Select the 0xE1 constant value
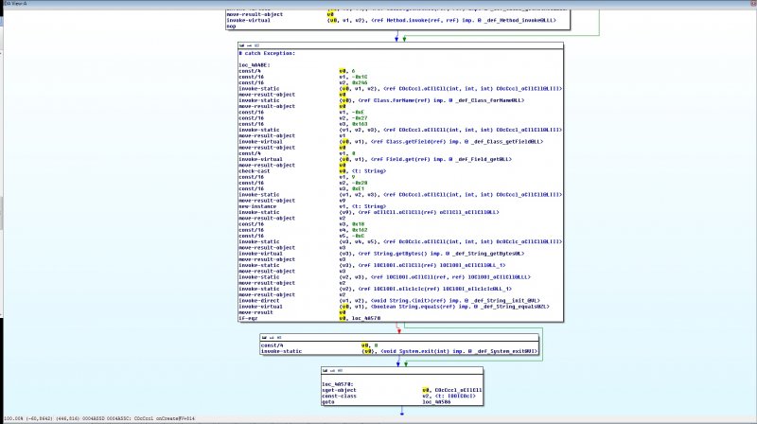 [x=359, y=189]
